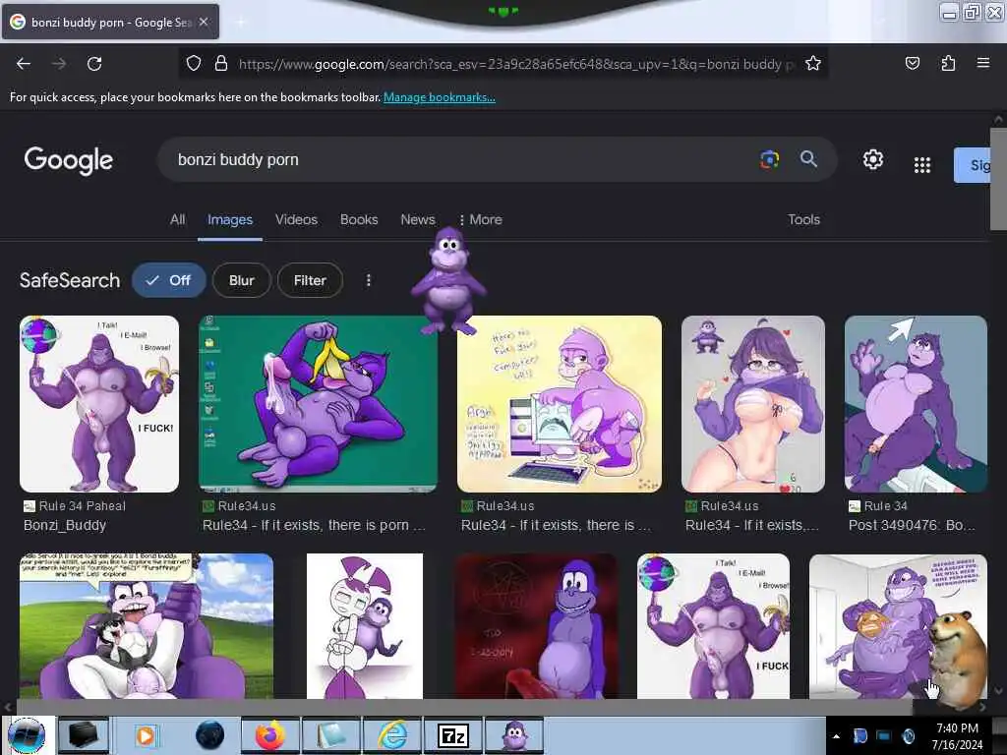Open 7-Zip from the taskbar
The image size is (1007, 755).
click(x=453, y=735)
